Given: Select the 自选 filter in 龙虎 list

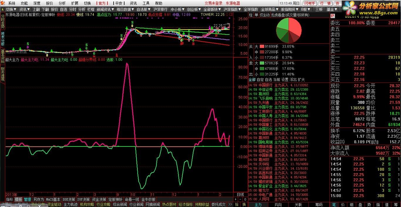Looking at the screenshot, I should coord(268,80).
